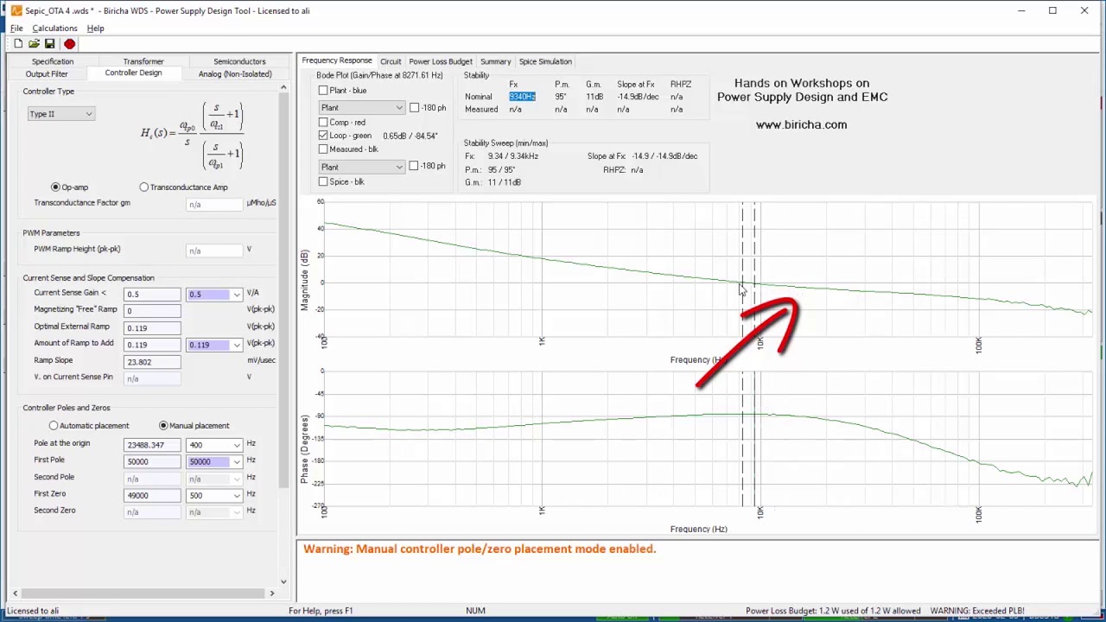The height and width of the screenshot is (622, 1106).
Task: Click the Pole at the origin value field
Action: [152, 445]
